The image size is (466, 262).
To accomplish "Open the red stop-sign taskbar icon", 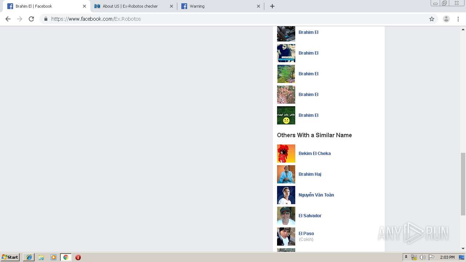I will [x=78, y=257].
